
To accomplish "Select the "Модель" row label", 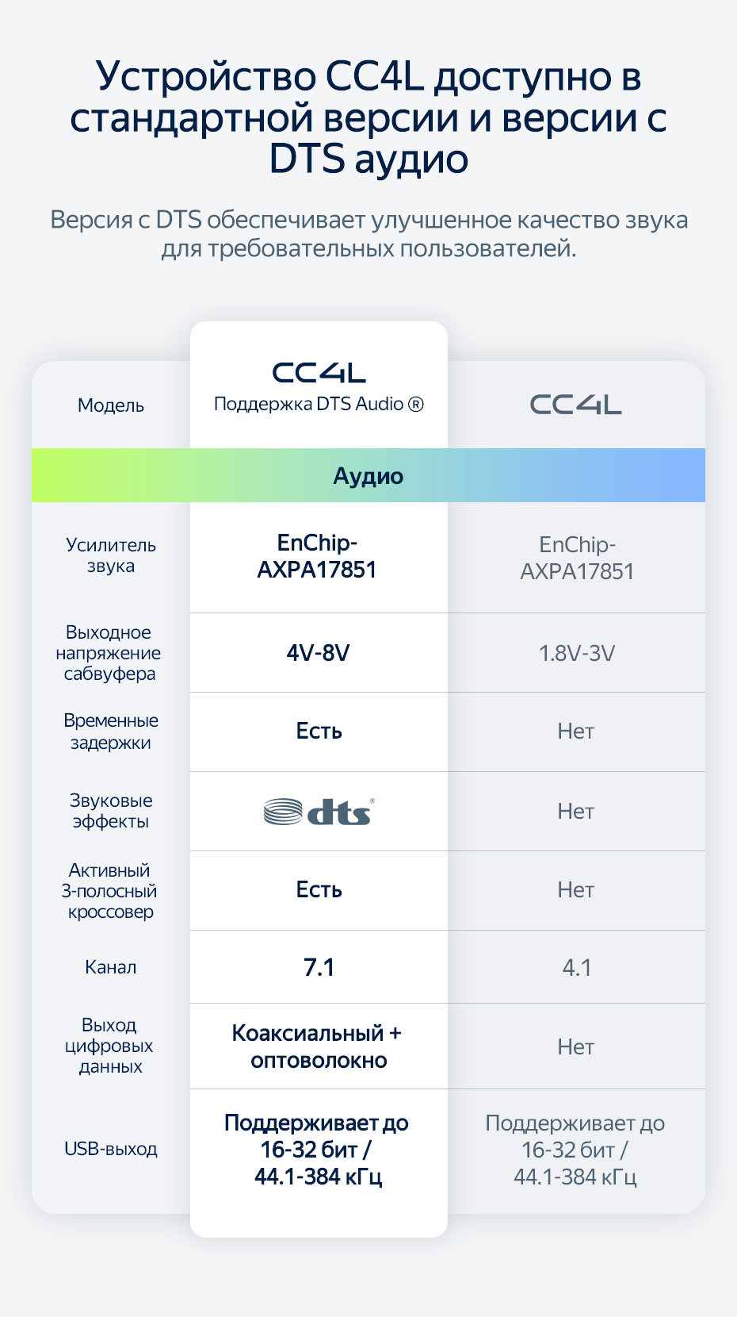I will coord(111,405).
